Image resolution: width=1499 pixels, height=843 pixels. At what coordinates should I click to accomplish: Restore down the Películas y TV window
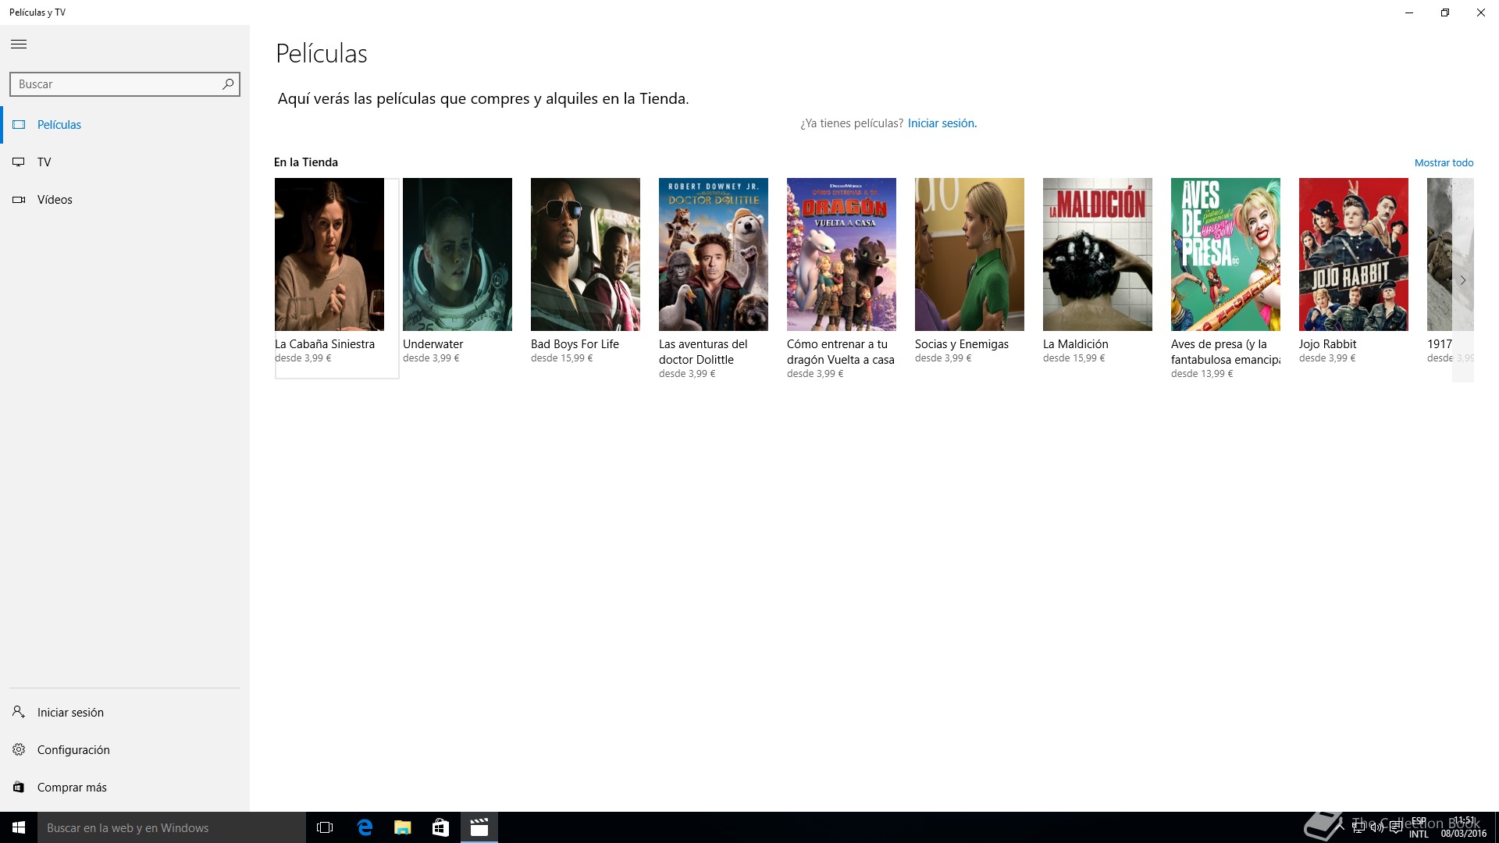coord(1445,12)
